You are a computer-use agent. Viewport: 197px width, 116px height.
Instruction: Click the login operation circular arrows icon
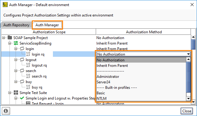(22, 49)
